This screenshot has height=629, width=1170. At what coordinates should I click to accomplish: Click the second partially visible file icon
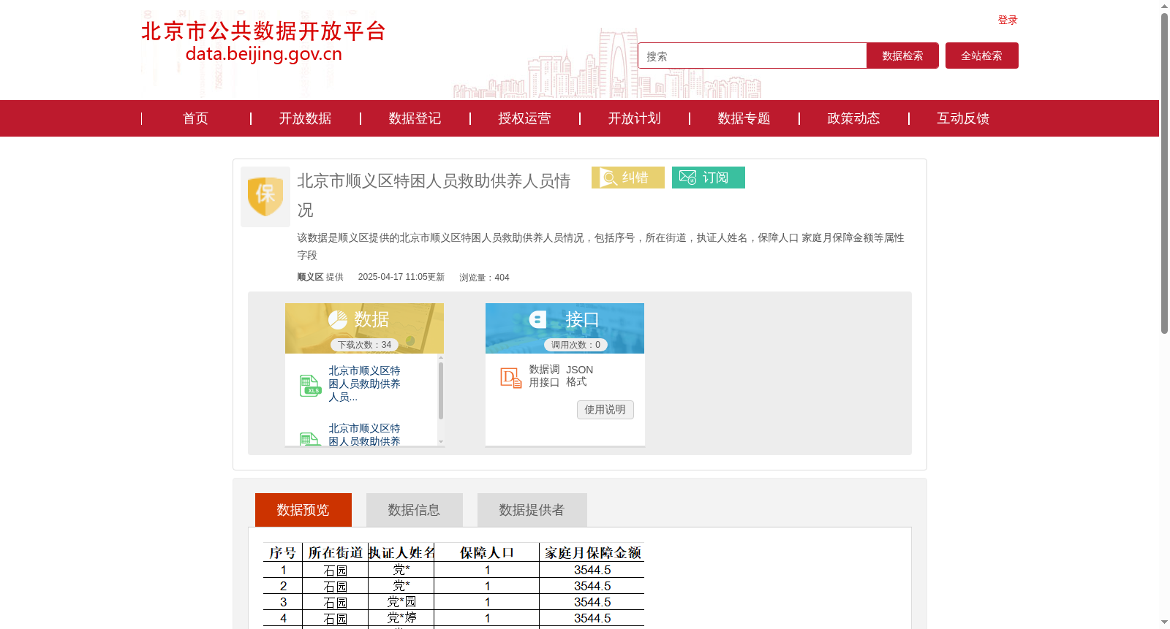(x=310, y=439)
